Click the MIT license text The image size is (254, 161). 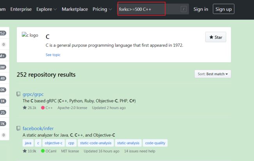(70, 151)
